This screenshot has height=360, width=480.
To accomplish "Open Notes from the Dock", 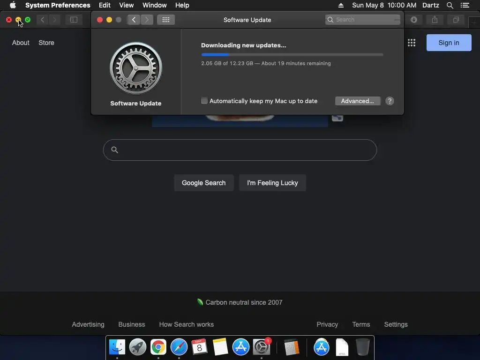I will (220, 347).
